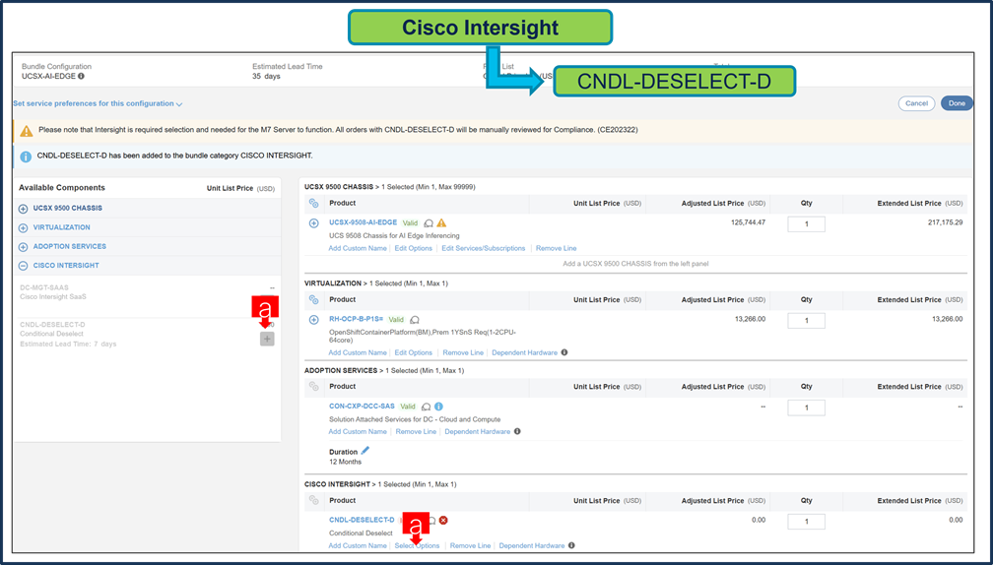Add Custom Name for CNDL-DESELECT-D
The height and width of the screenshot is (565, 993).
click(x=358, y=546)
